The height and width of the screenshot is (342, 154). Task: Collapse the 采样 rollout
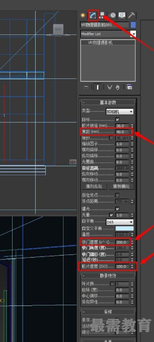point(108,312)
